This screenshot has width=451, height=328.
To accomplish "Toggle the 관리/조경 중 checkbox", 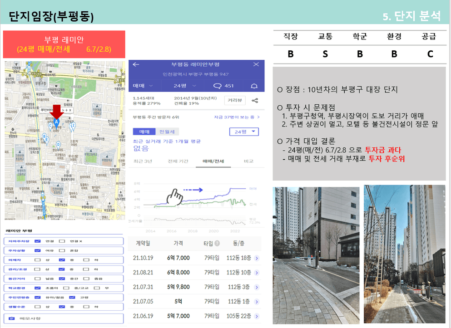I will 62,269.
